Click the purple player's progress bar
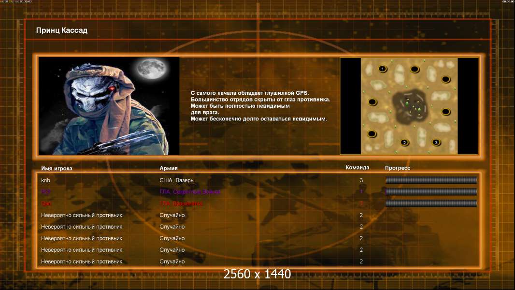Viewport: 515px width, 290px height. [431, 191]
